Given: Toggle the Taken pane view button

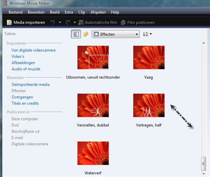Looking at the screenshot, I should [76, 34].
